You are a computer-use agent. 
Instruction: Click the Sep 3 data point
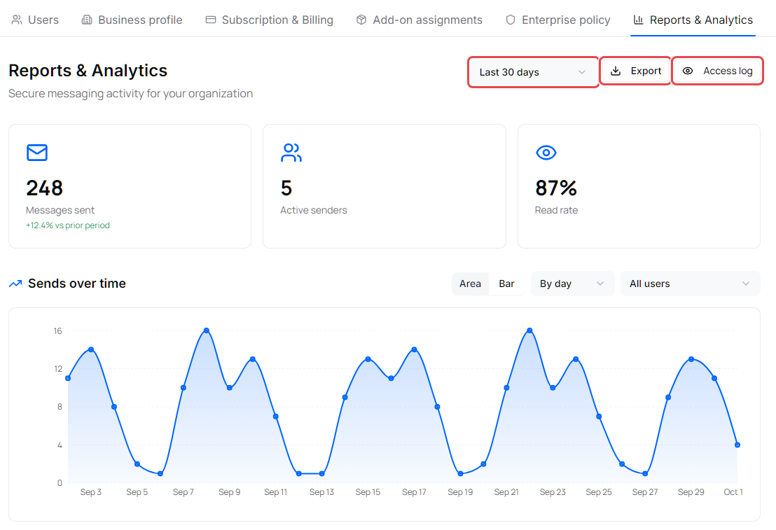tap(91, 350)
